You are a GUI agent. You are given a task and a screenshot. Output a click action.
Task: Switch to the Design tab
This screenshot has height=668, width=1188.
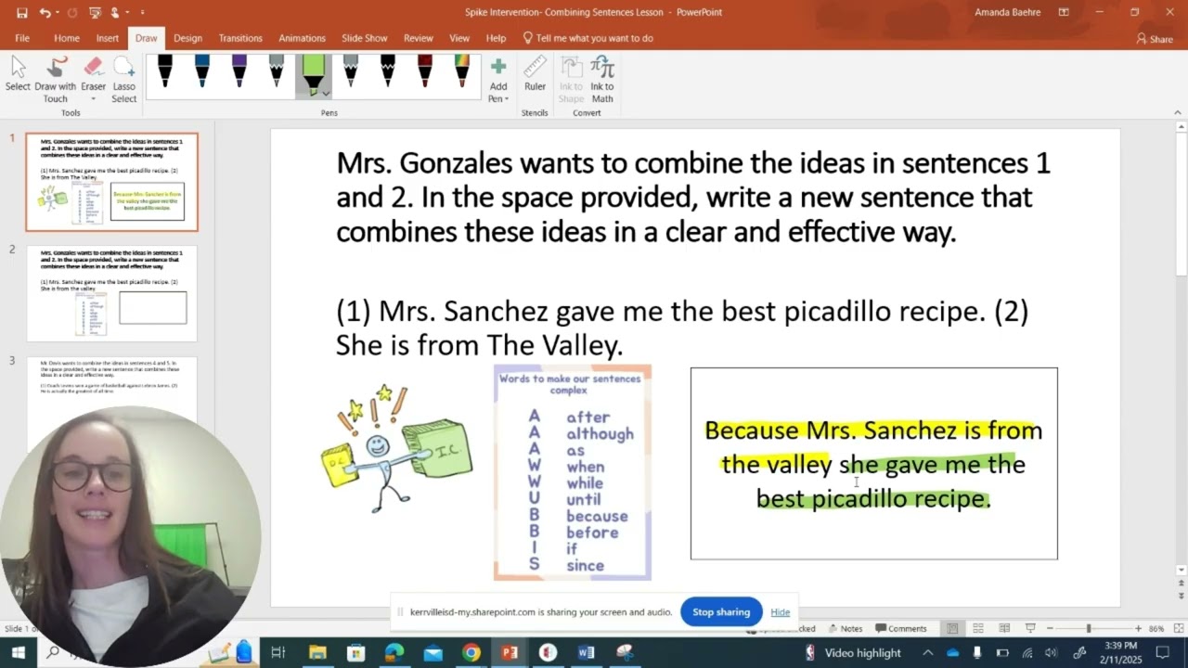pyautogui.click(x=187, y=38)
